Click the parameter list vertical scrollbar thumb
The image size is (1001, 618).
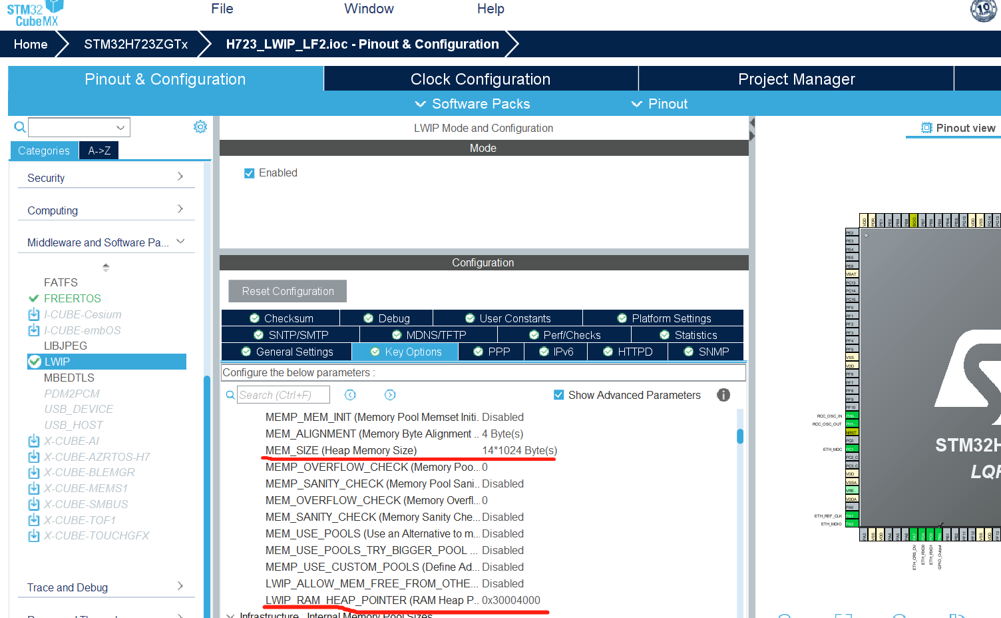tap(740, 436)
